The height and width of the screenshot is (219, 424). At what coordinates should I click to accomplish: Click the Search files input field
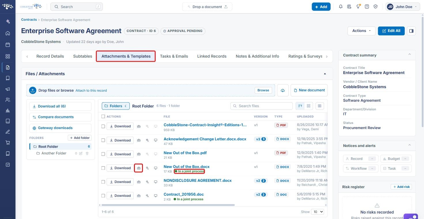click(261, 106)
